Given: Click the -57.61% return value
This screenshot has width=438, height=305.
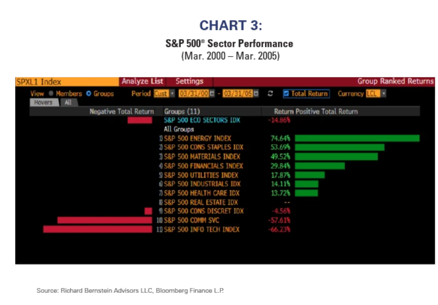Looking at the screenshot, I should (x=279, y=220).
